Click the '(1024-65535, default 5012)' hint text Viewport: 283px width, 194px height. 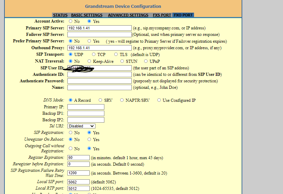[x=115, y=189]
